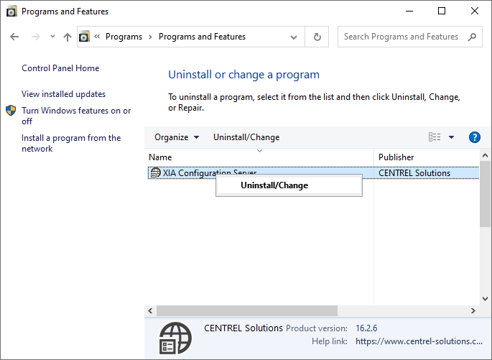492x360 pixels.
Task: Open Control Panel Home link
Action: pyautogui.click(x=60, y=68)
